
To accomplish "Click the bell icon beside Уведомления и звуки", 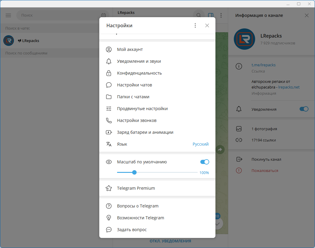I will click(109, 61).
